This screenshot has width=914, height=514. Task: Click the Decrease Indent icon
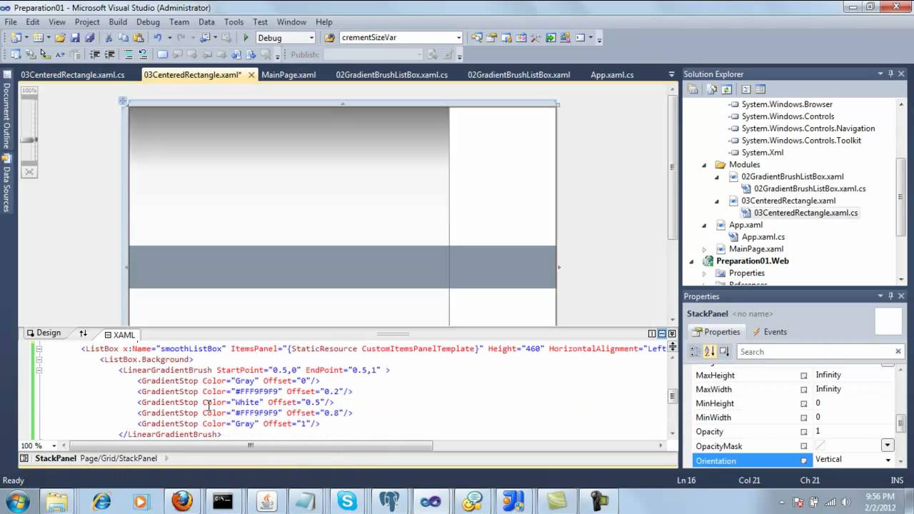click(x=94, y=54)
